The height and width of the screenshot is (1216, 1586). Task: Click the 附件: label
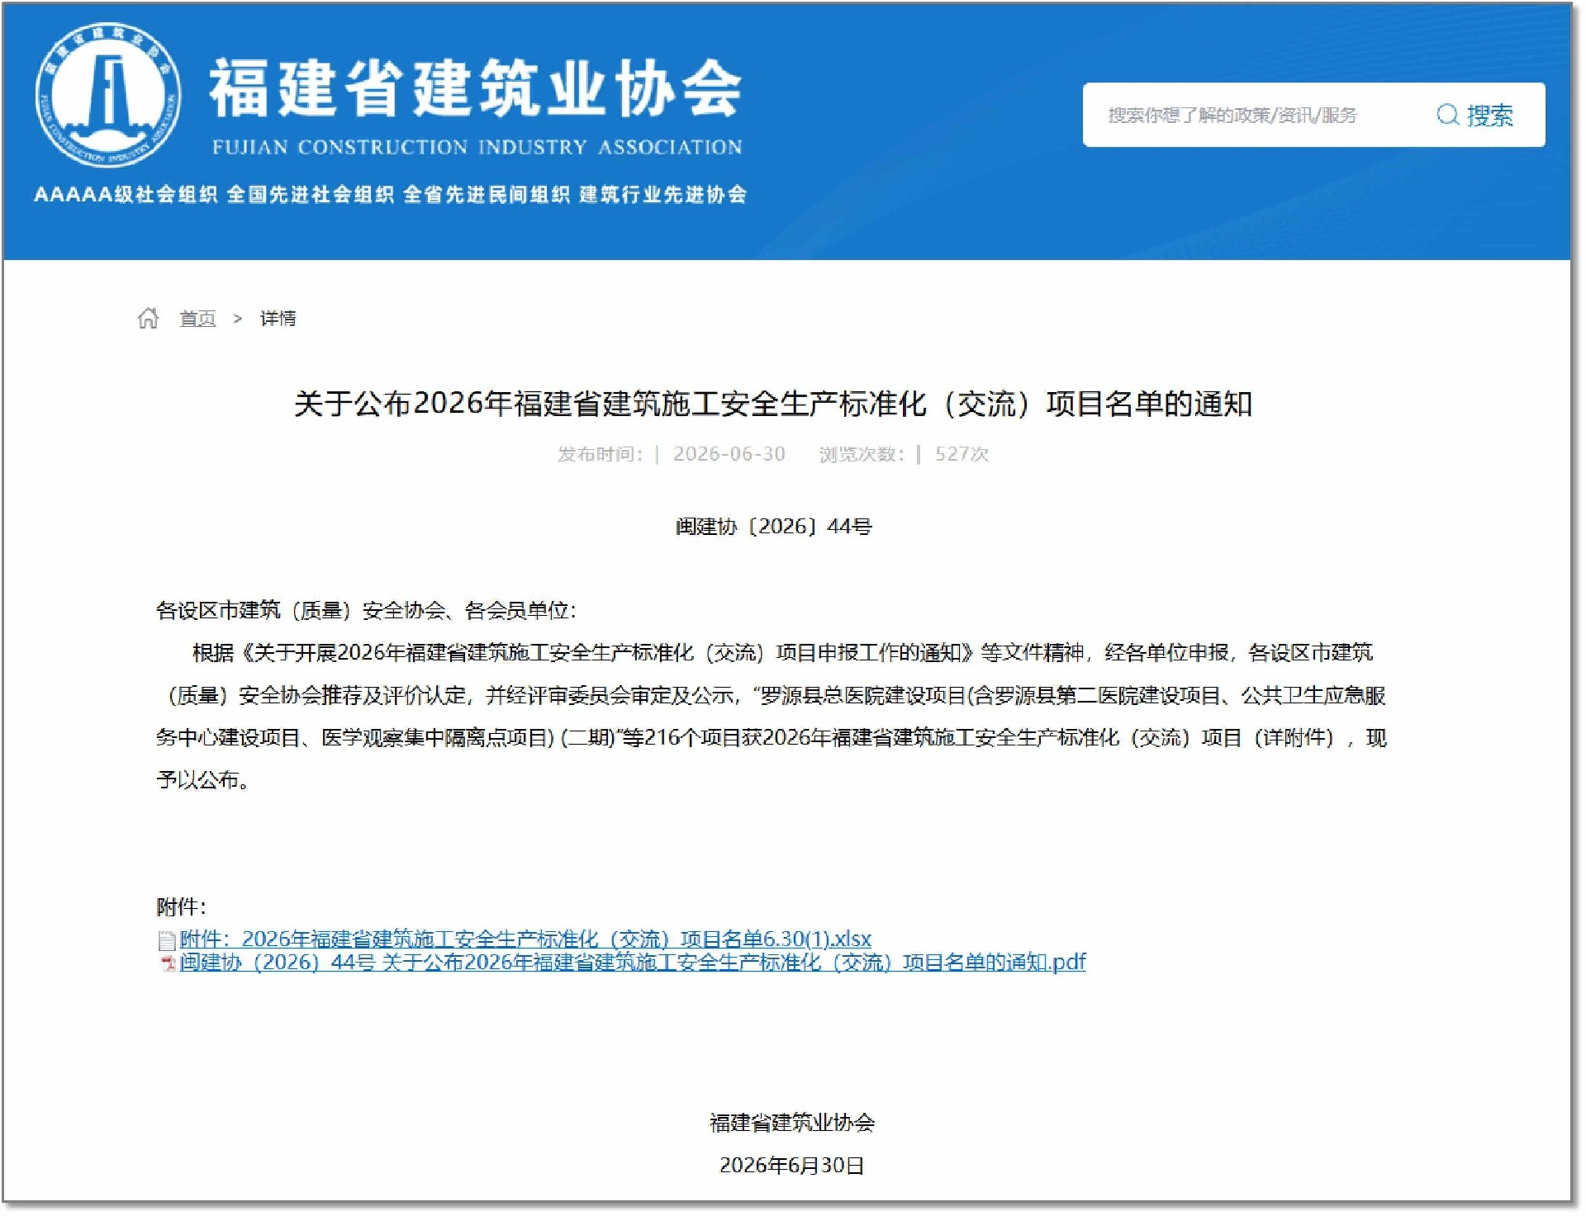coord(181,907)
